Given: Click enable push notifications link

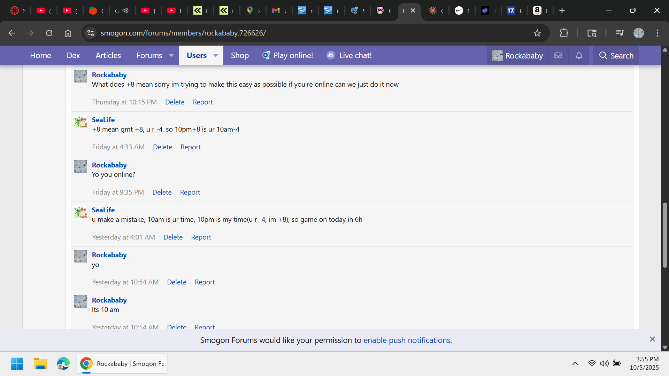Looking at the screenshot, I should [407, 340].
